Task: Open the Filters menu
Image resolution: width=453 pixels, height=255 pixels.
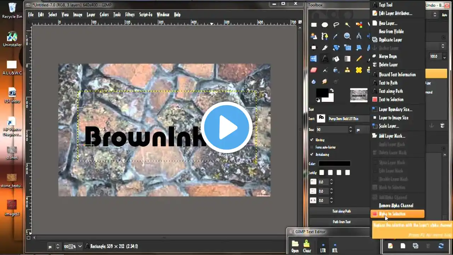Action: point(130,15)
